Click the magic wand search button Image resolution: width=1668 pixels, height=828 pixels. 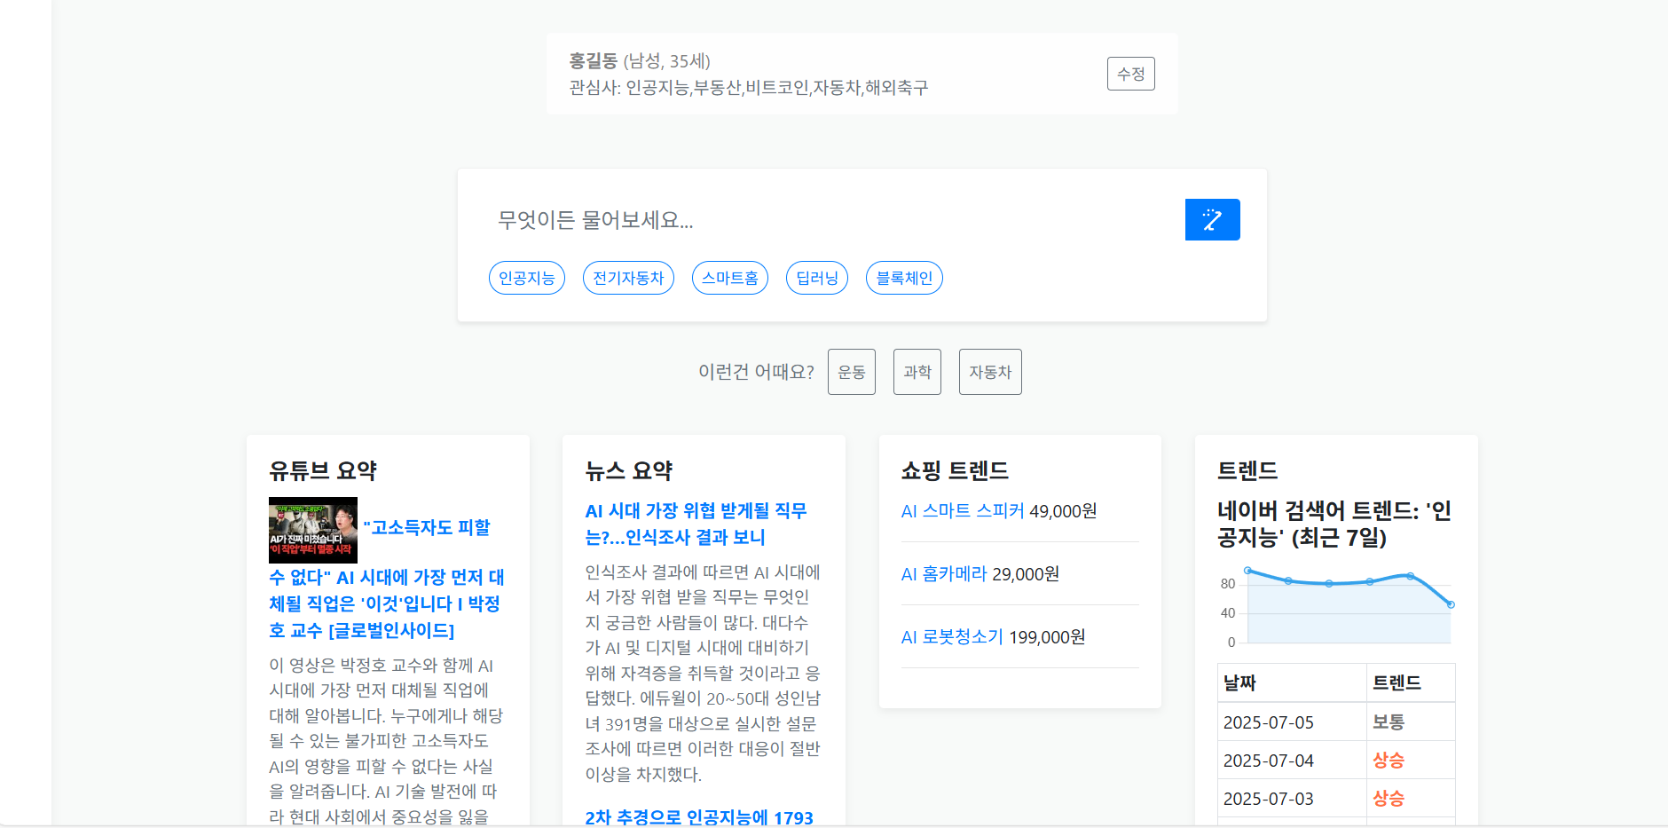pyautogui.click(x=1212, y=219)
